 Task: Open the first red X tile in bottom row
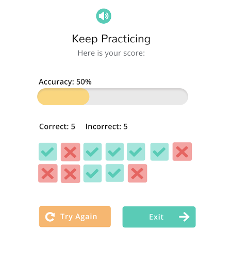click(48, 173)
